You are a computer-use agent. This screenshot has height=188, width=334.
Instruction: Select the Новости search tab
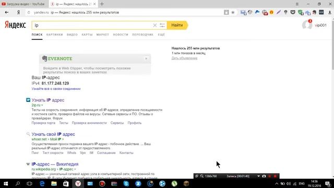click(x=121, y=34)
